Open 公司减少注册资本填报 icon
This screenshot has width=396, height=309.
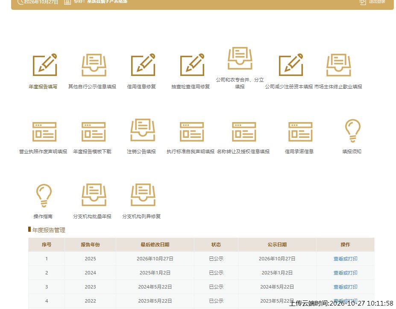pos(290,64)
